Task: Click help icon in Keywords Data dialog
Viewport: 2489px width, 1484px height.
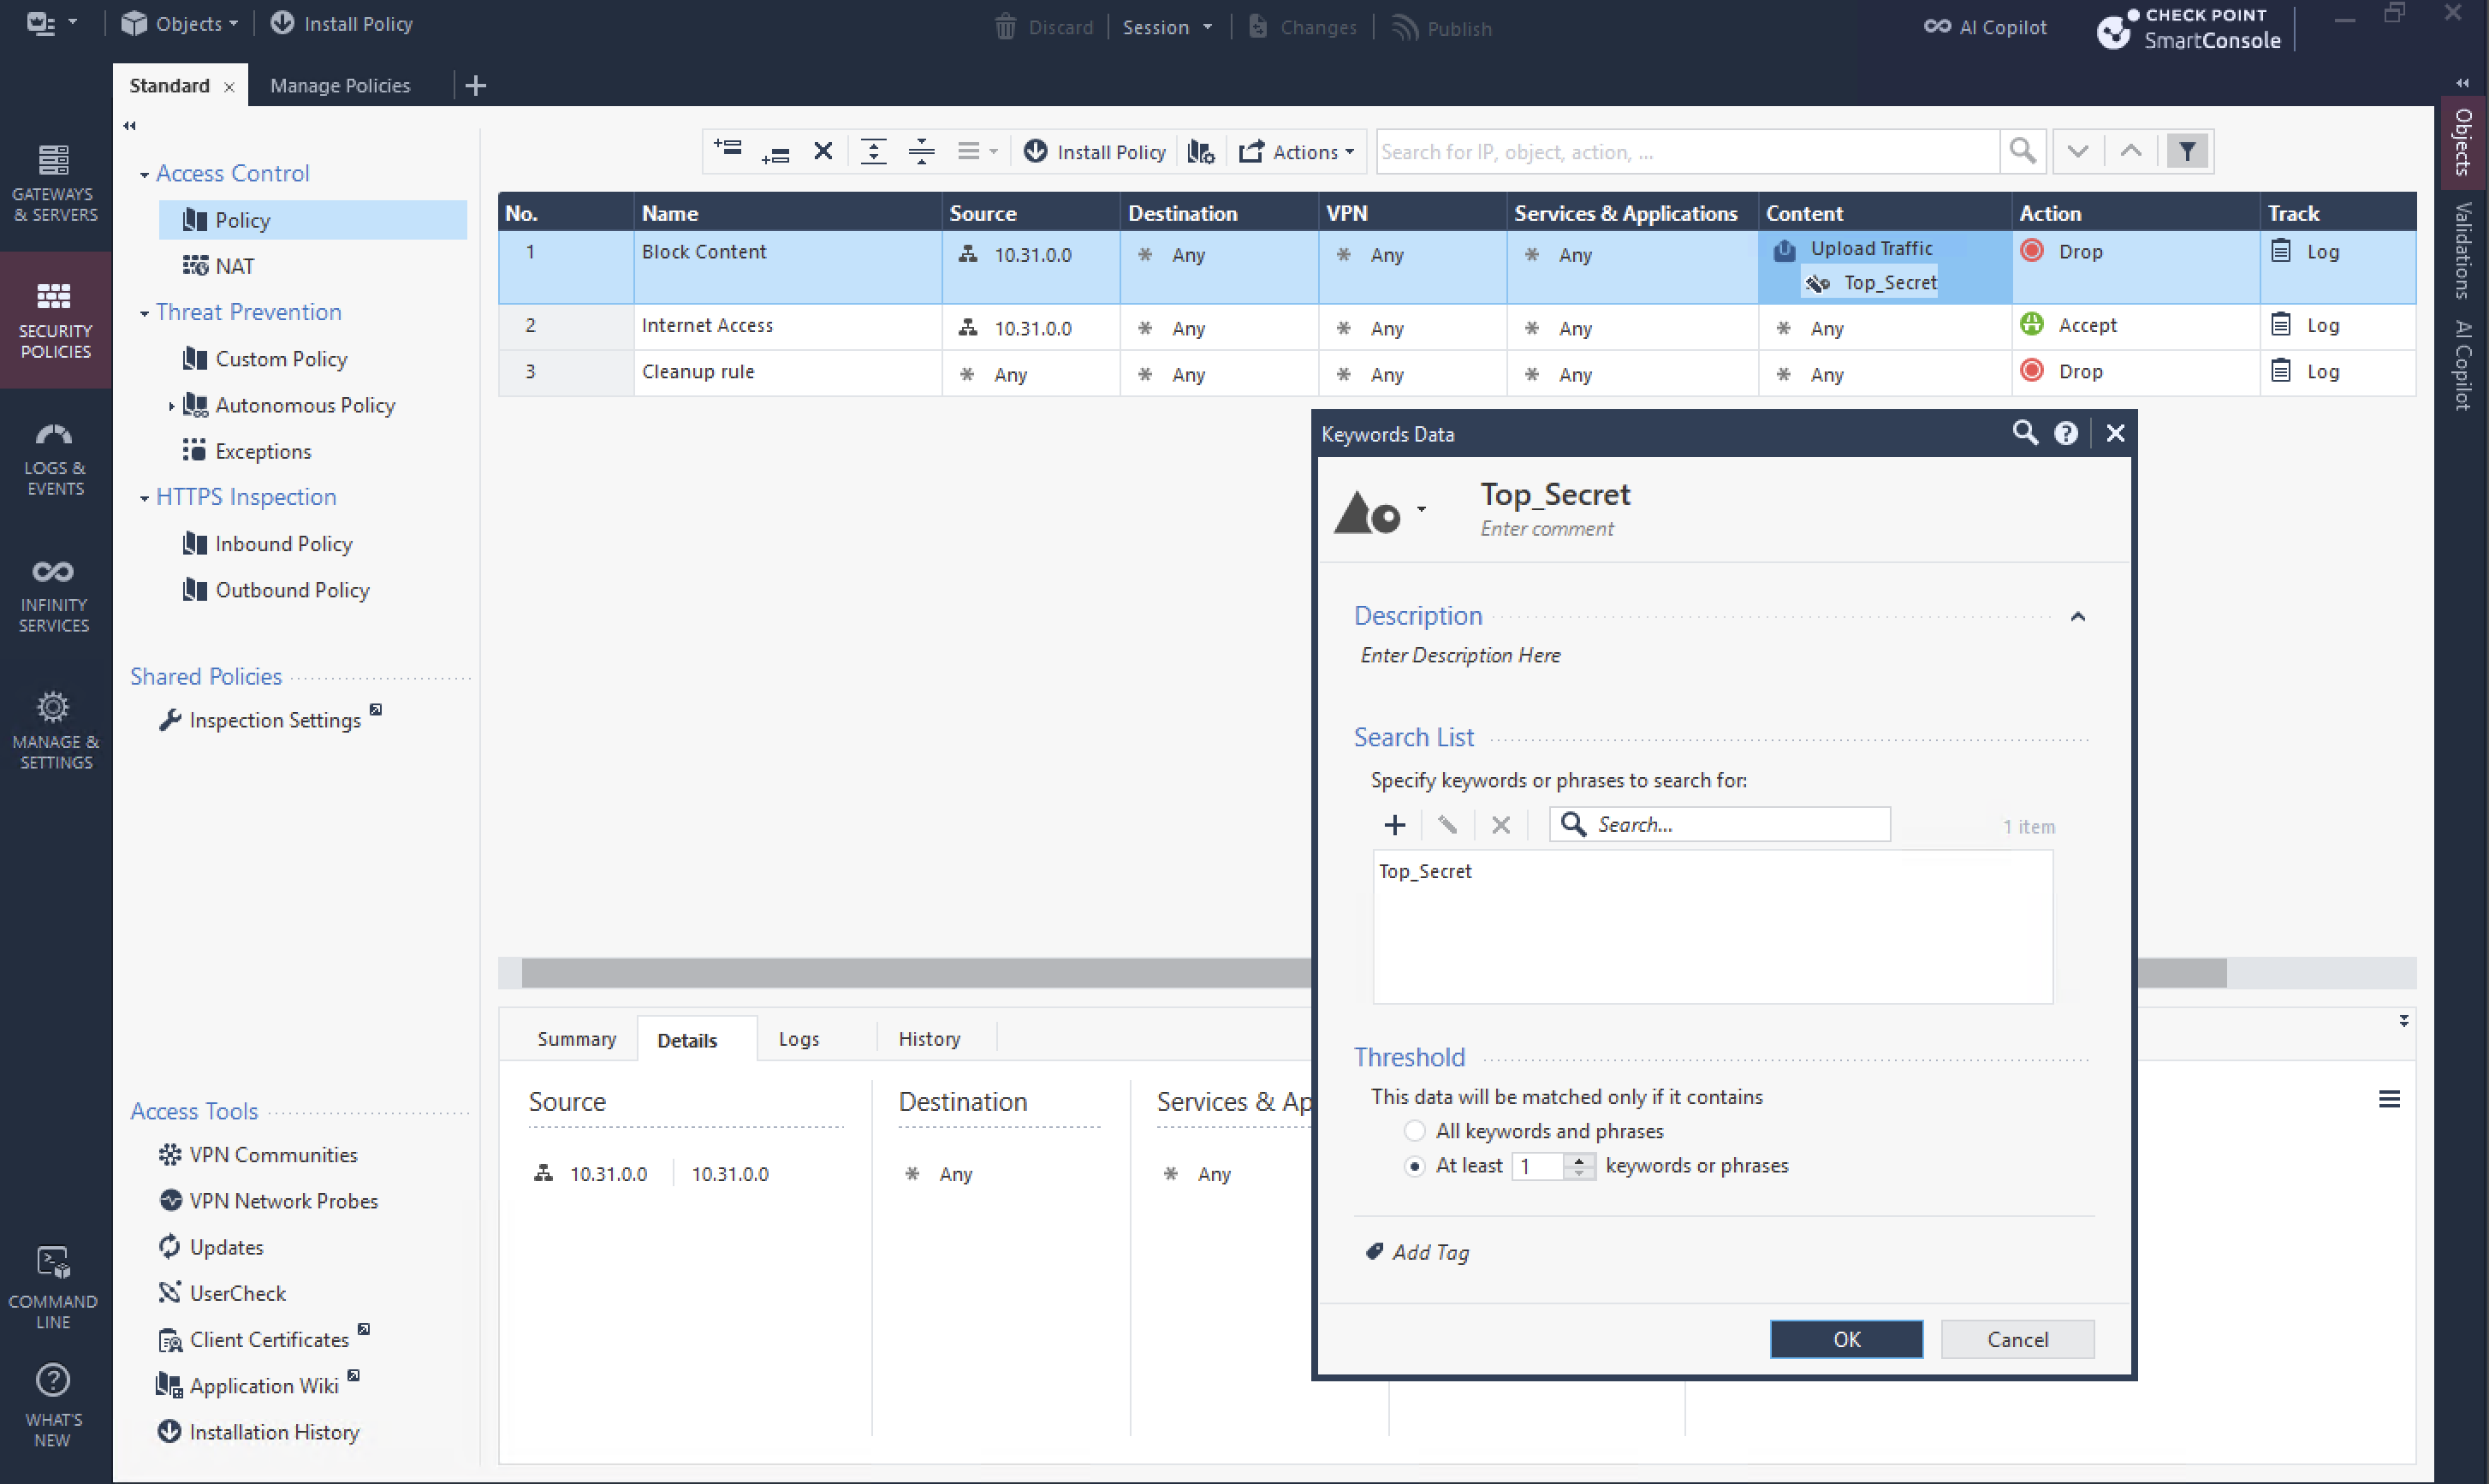Action: [2065, 433]
